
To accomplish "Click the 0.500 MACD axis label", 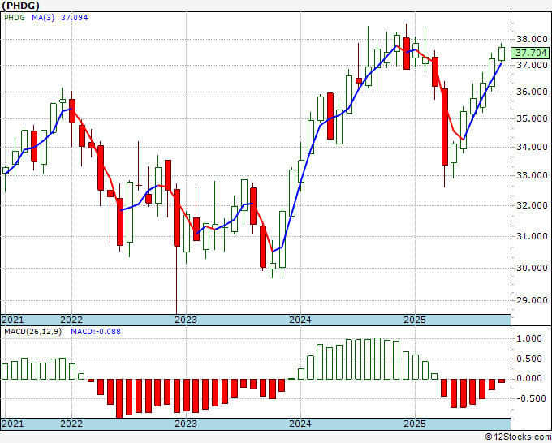I will pyautogui.click(x=529, y=359).
